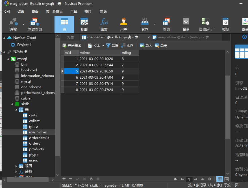Collapse the skdb database node
Viewport: 248px width, 188px height.
[12, 104]
